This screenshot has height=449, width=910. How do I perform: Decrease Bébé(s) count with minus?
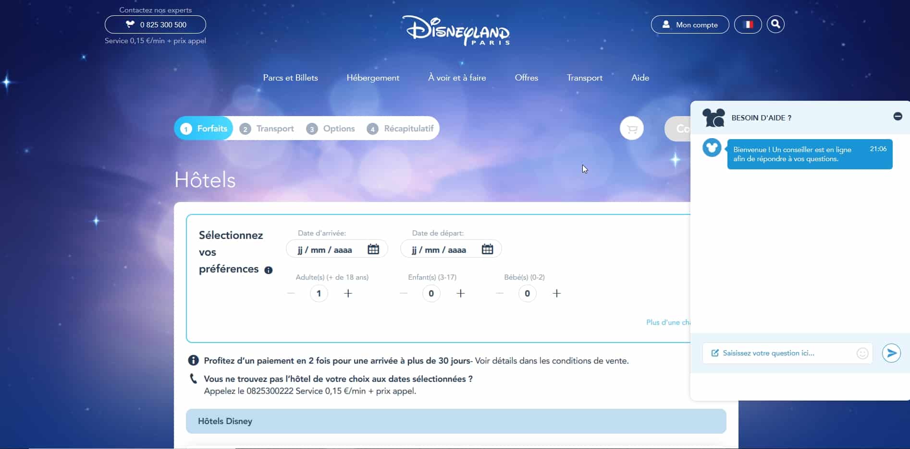point(500,293)
